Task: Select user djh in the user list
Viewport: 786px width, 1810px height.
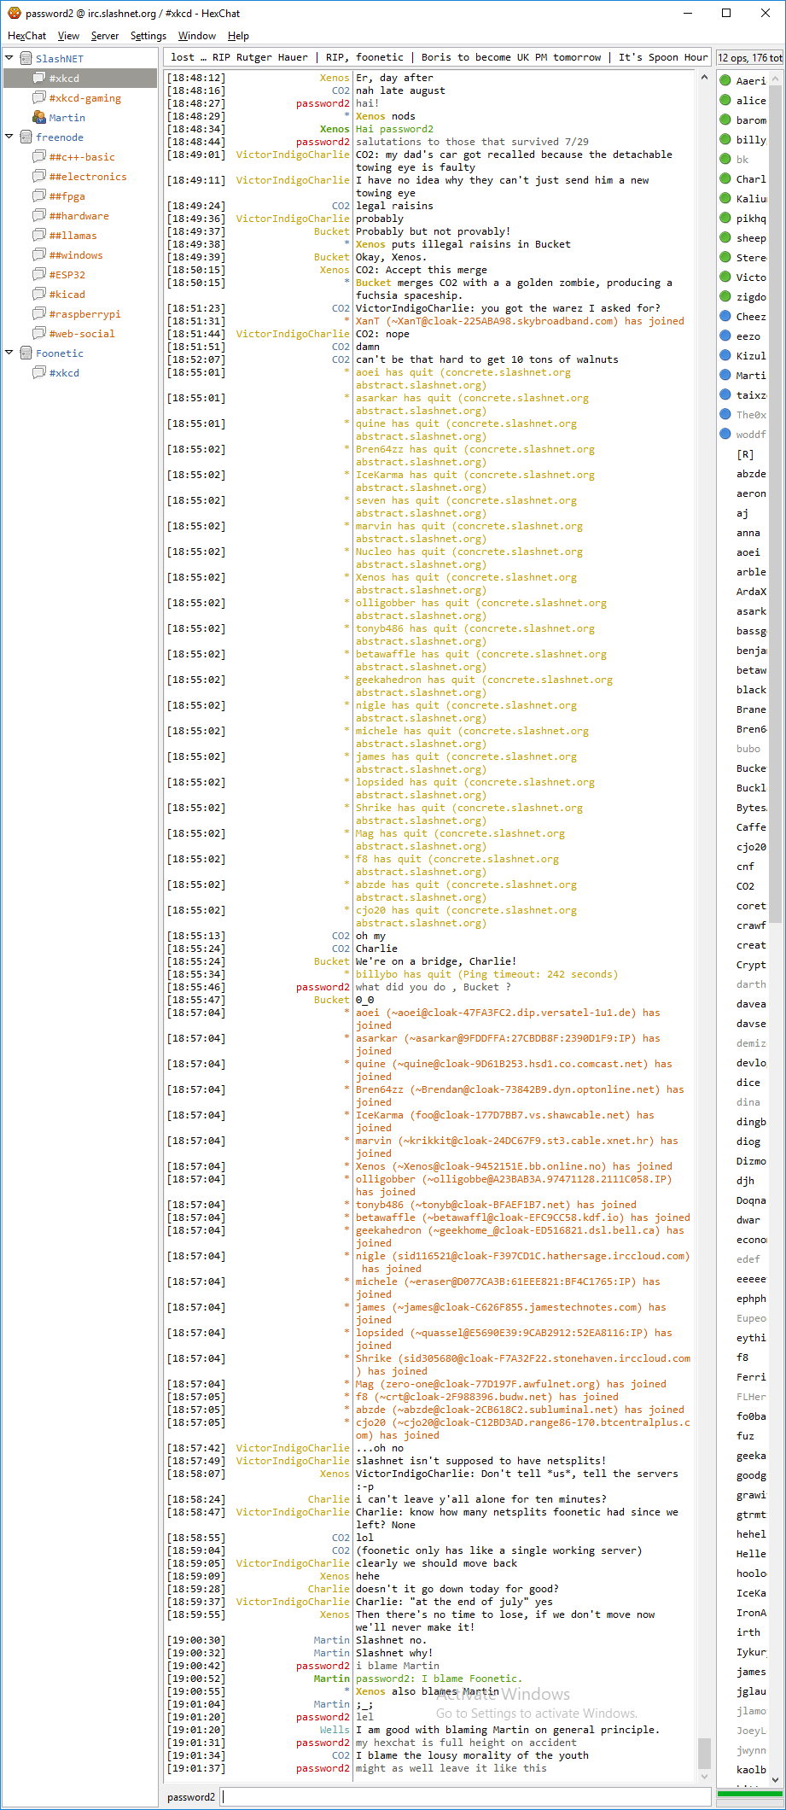Action: [x=745, y=1180]
